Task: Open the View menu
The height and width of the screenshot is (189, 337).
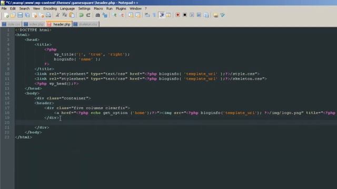Action: click(x=36, y=8)
